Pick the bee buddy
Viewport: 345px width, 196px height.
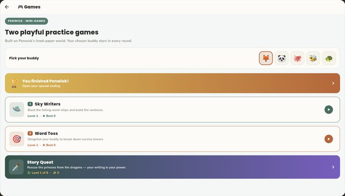tap(313, 58)
